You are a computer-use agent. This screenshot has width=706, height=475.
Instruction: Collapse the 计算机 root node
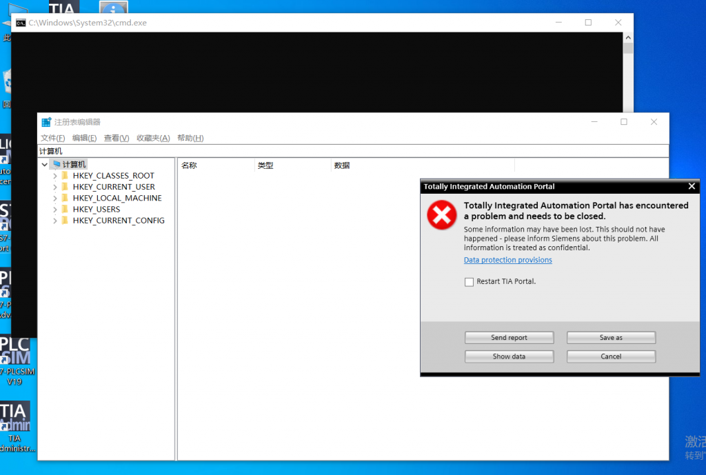click(x=45, y=164)
